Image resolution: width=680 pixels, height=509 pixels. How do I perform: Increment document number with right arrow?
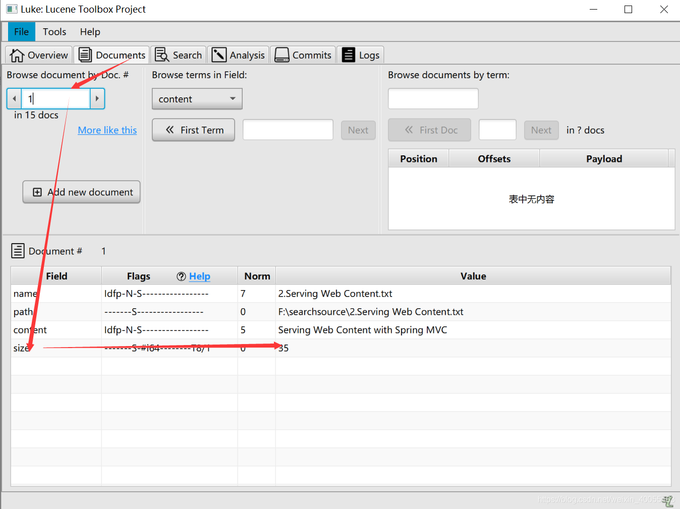(x=97, y=98)
